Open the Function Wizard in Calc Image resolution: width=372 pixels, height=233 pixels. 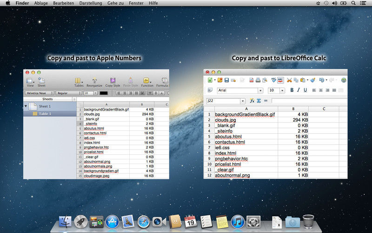252,101
